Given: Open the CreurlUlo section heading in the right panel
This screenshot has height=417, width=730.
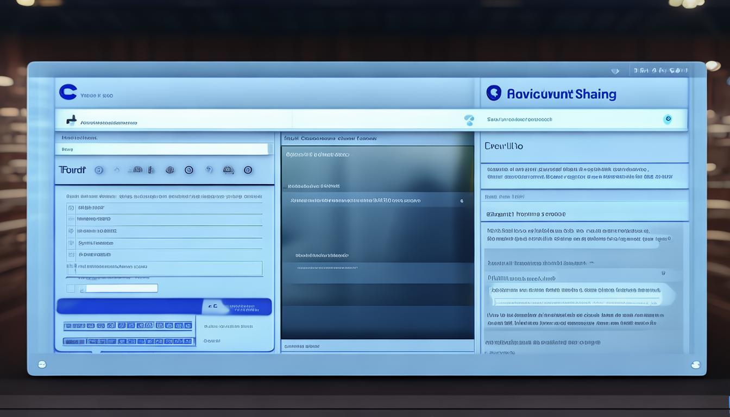Looking at the screenshot, I should point(504,146).
